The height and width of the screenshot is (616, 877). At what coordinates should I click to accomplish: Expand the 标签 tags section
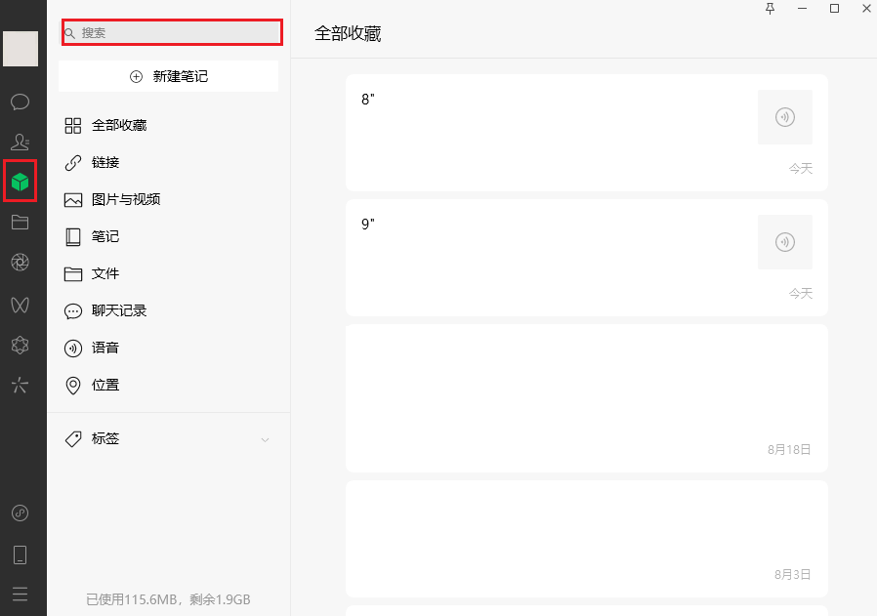point(264,440)
